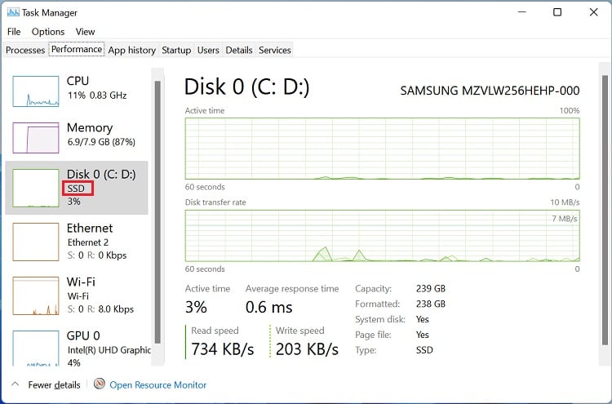
Task: Select the GPU 0 graph thumbnail
Action: 36,349
